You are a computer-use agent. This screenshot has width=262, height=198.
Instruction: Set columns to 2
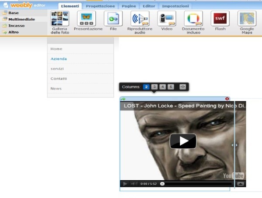tap(147, 87)
